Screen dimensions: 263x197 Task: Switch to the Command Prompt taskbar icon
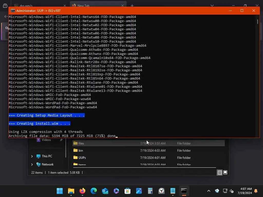click(x=184, y=191)
